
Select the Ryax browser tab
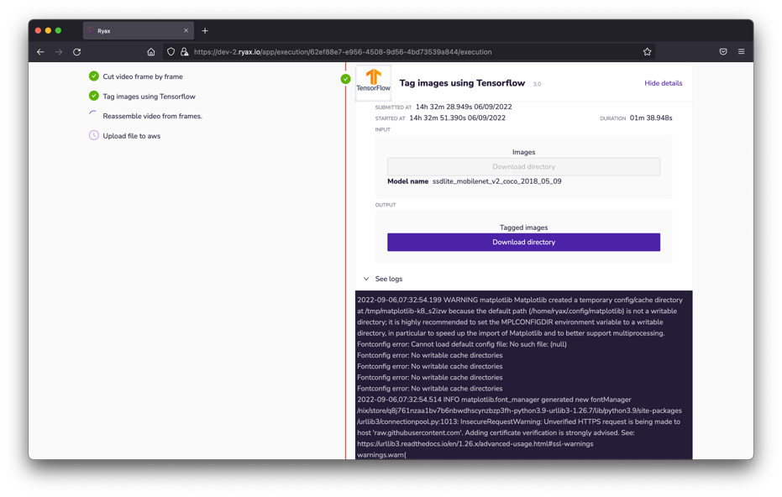[134, 31]
